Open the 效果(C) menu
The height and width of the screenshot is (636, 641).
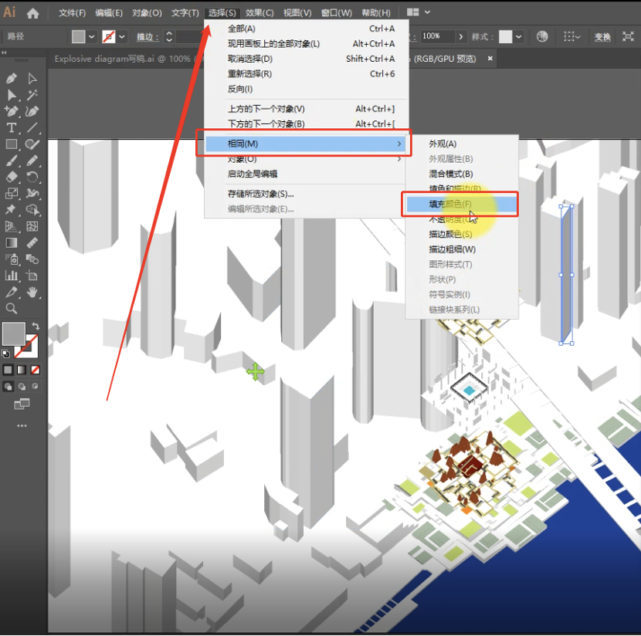point(259,13)
